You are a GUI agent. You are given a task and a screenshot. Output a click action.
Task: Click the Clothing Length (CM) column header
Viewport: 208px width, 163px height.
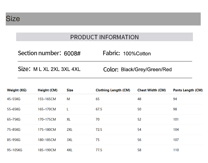click(113, 90)
